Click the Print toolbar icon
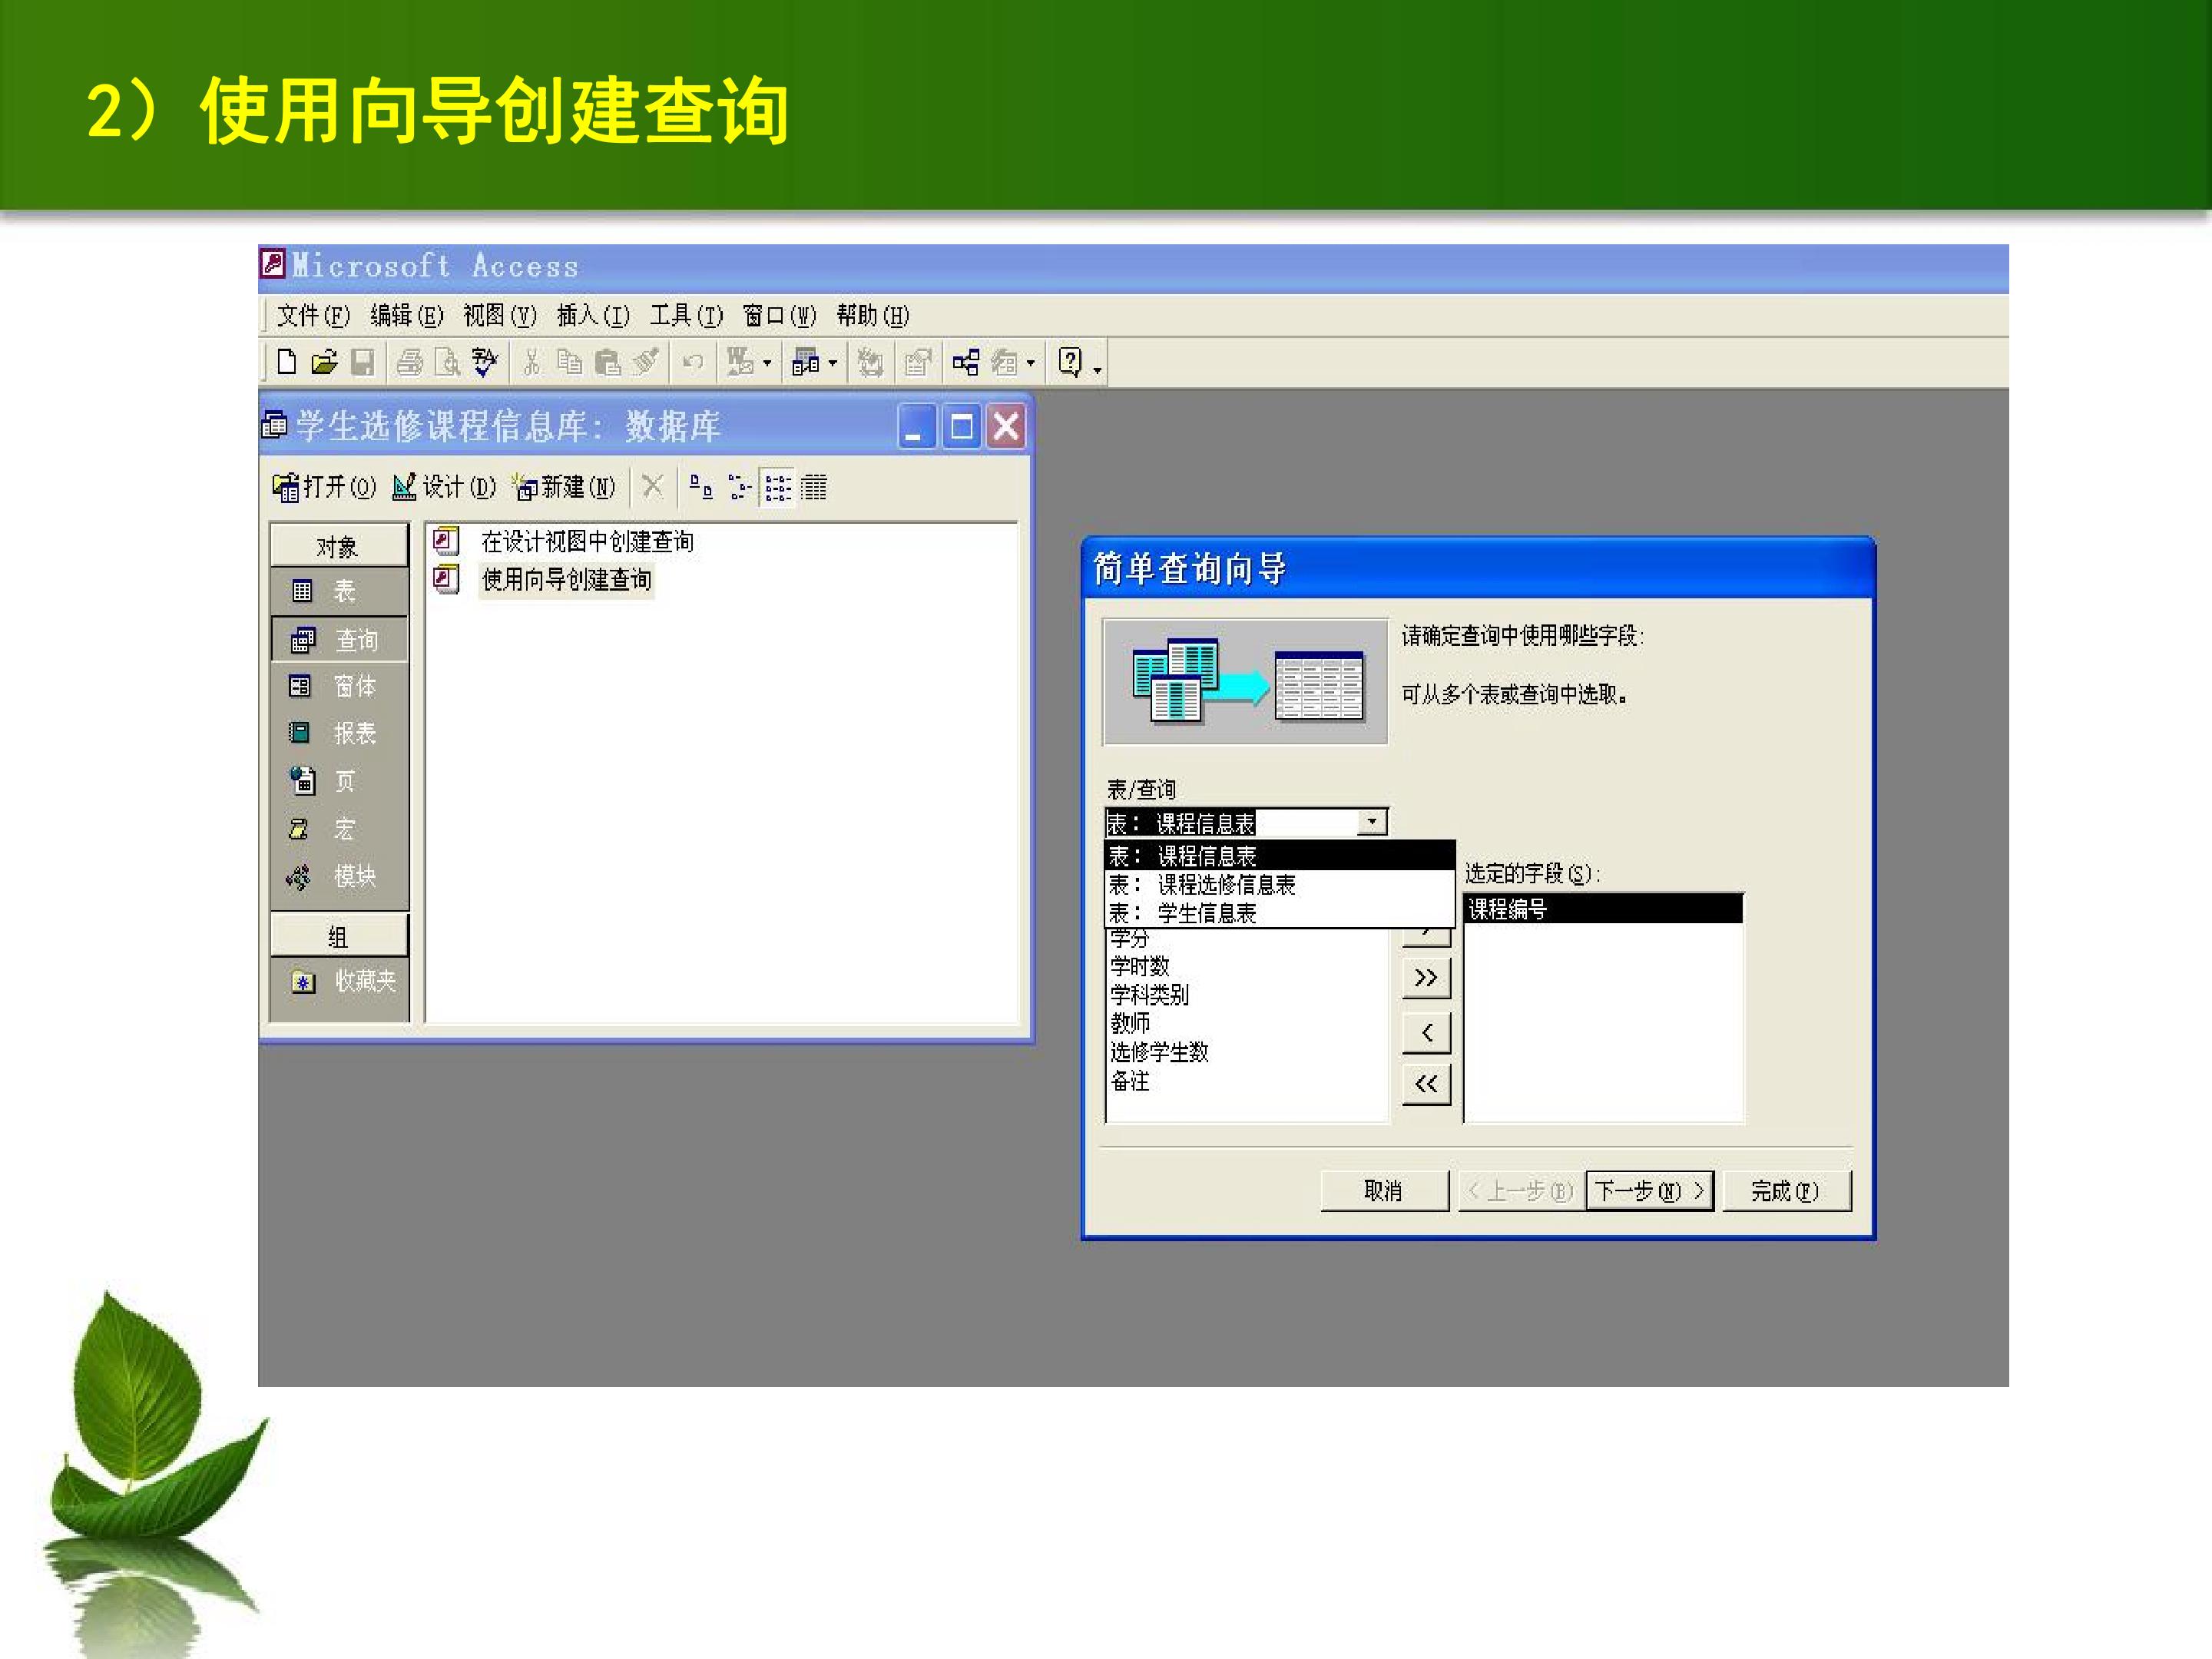Screen dimensions: 2212x1659 pos(409,362)
